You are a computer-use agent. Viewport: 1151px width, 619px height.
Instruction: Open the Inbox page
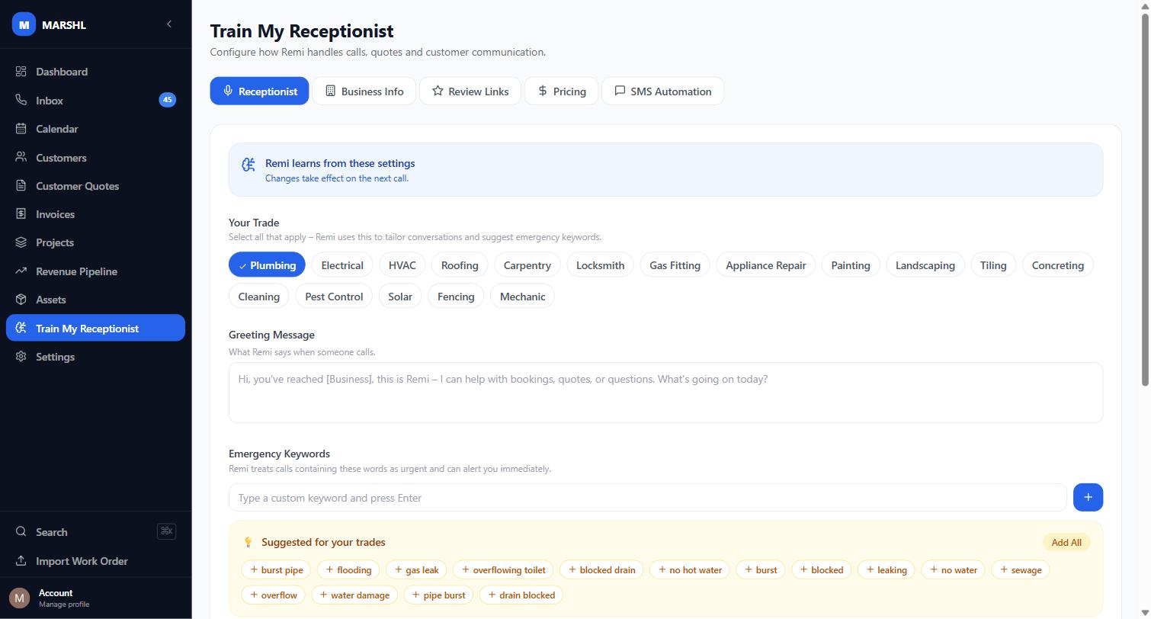95,100
